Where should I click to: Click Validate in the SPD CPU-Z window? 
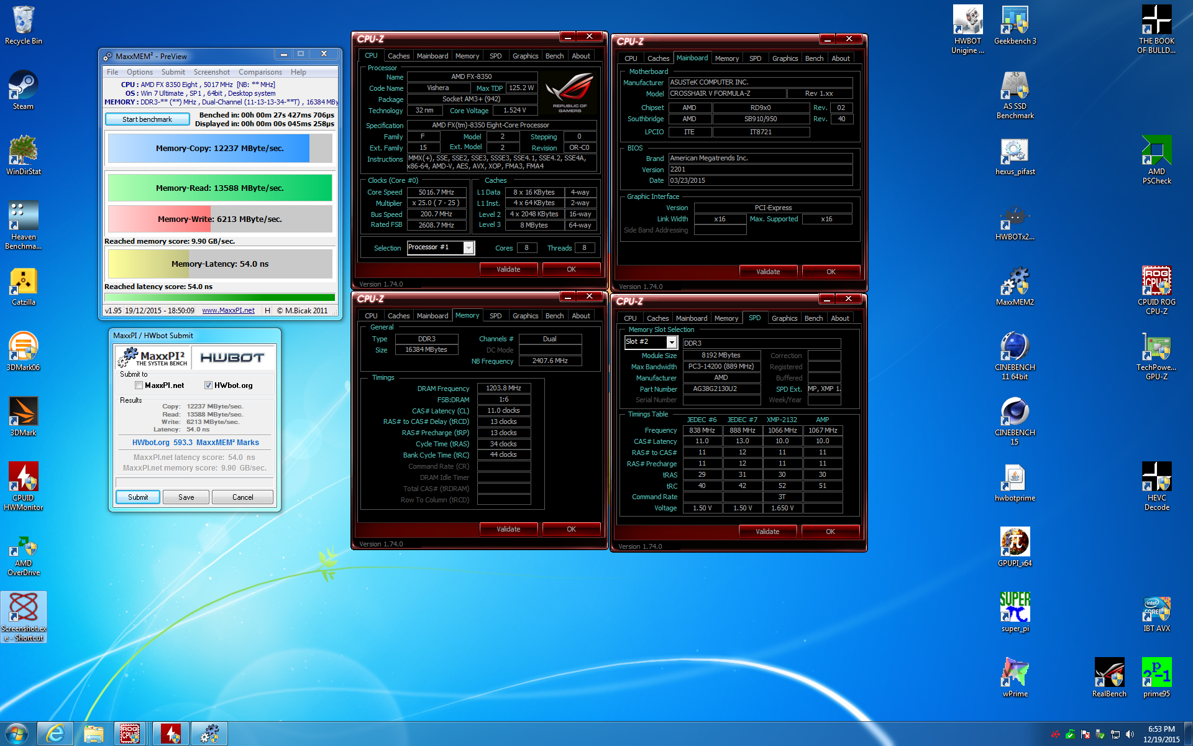(x=767, y=532)
